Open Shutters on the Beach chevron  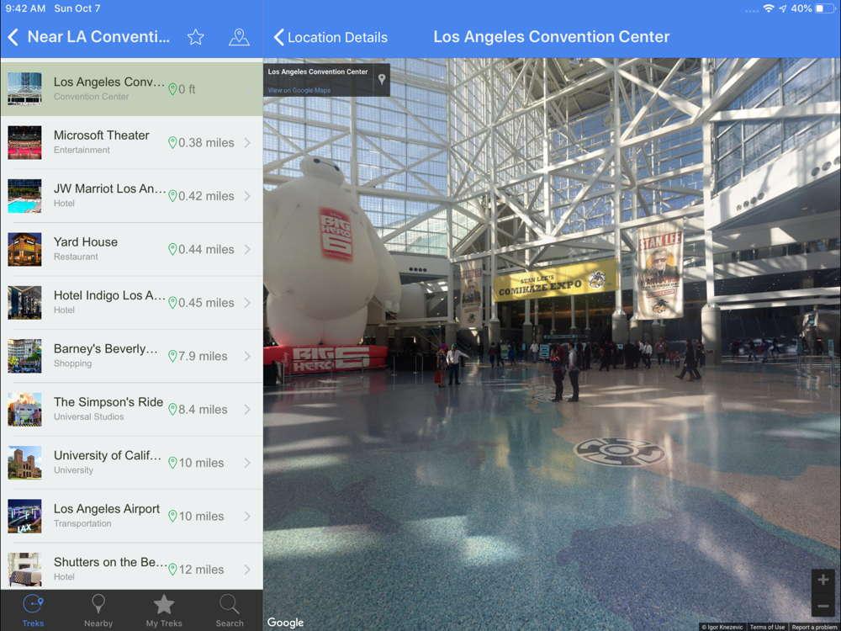(247, 570)
